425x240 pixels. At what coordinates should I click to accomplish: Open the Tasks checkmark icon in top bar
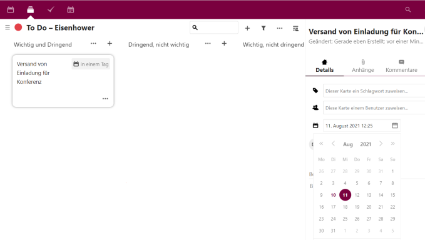tap(51, 10)
